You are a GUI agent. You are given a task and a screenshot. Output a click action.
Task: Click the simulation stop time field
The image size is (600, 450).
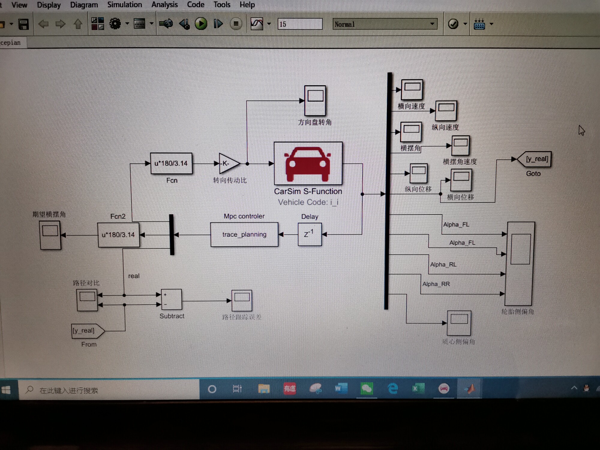point(300,24)
